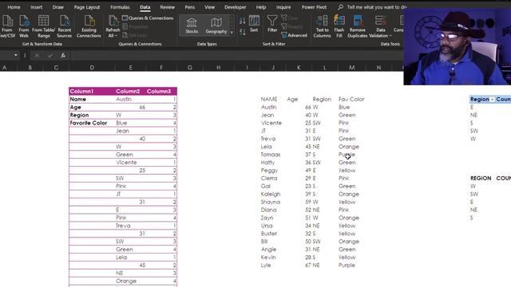Click the Tell me search field
This screenshot has width=511, height=287.
(x=376, y=7)
